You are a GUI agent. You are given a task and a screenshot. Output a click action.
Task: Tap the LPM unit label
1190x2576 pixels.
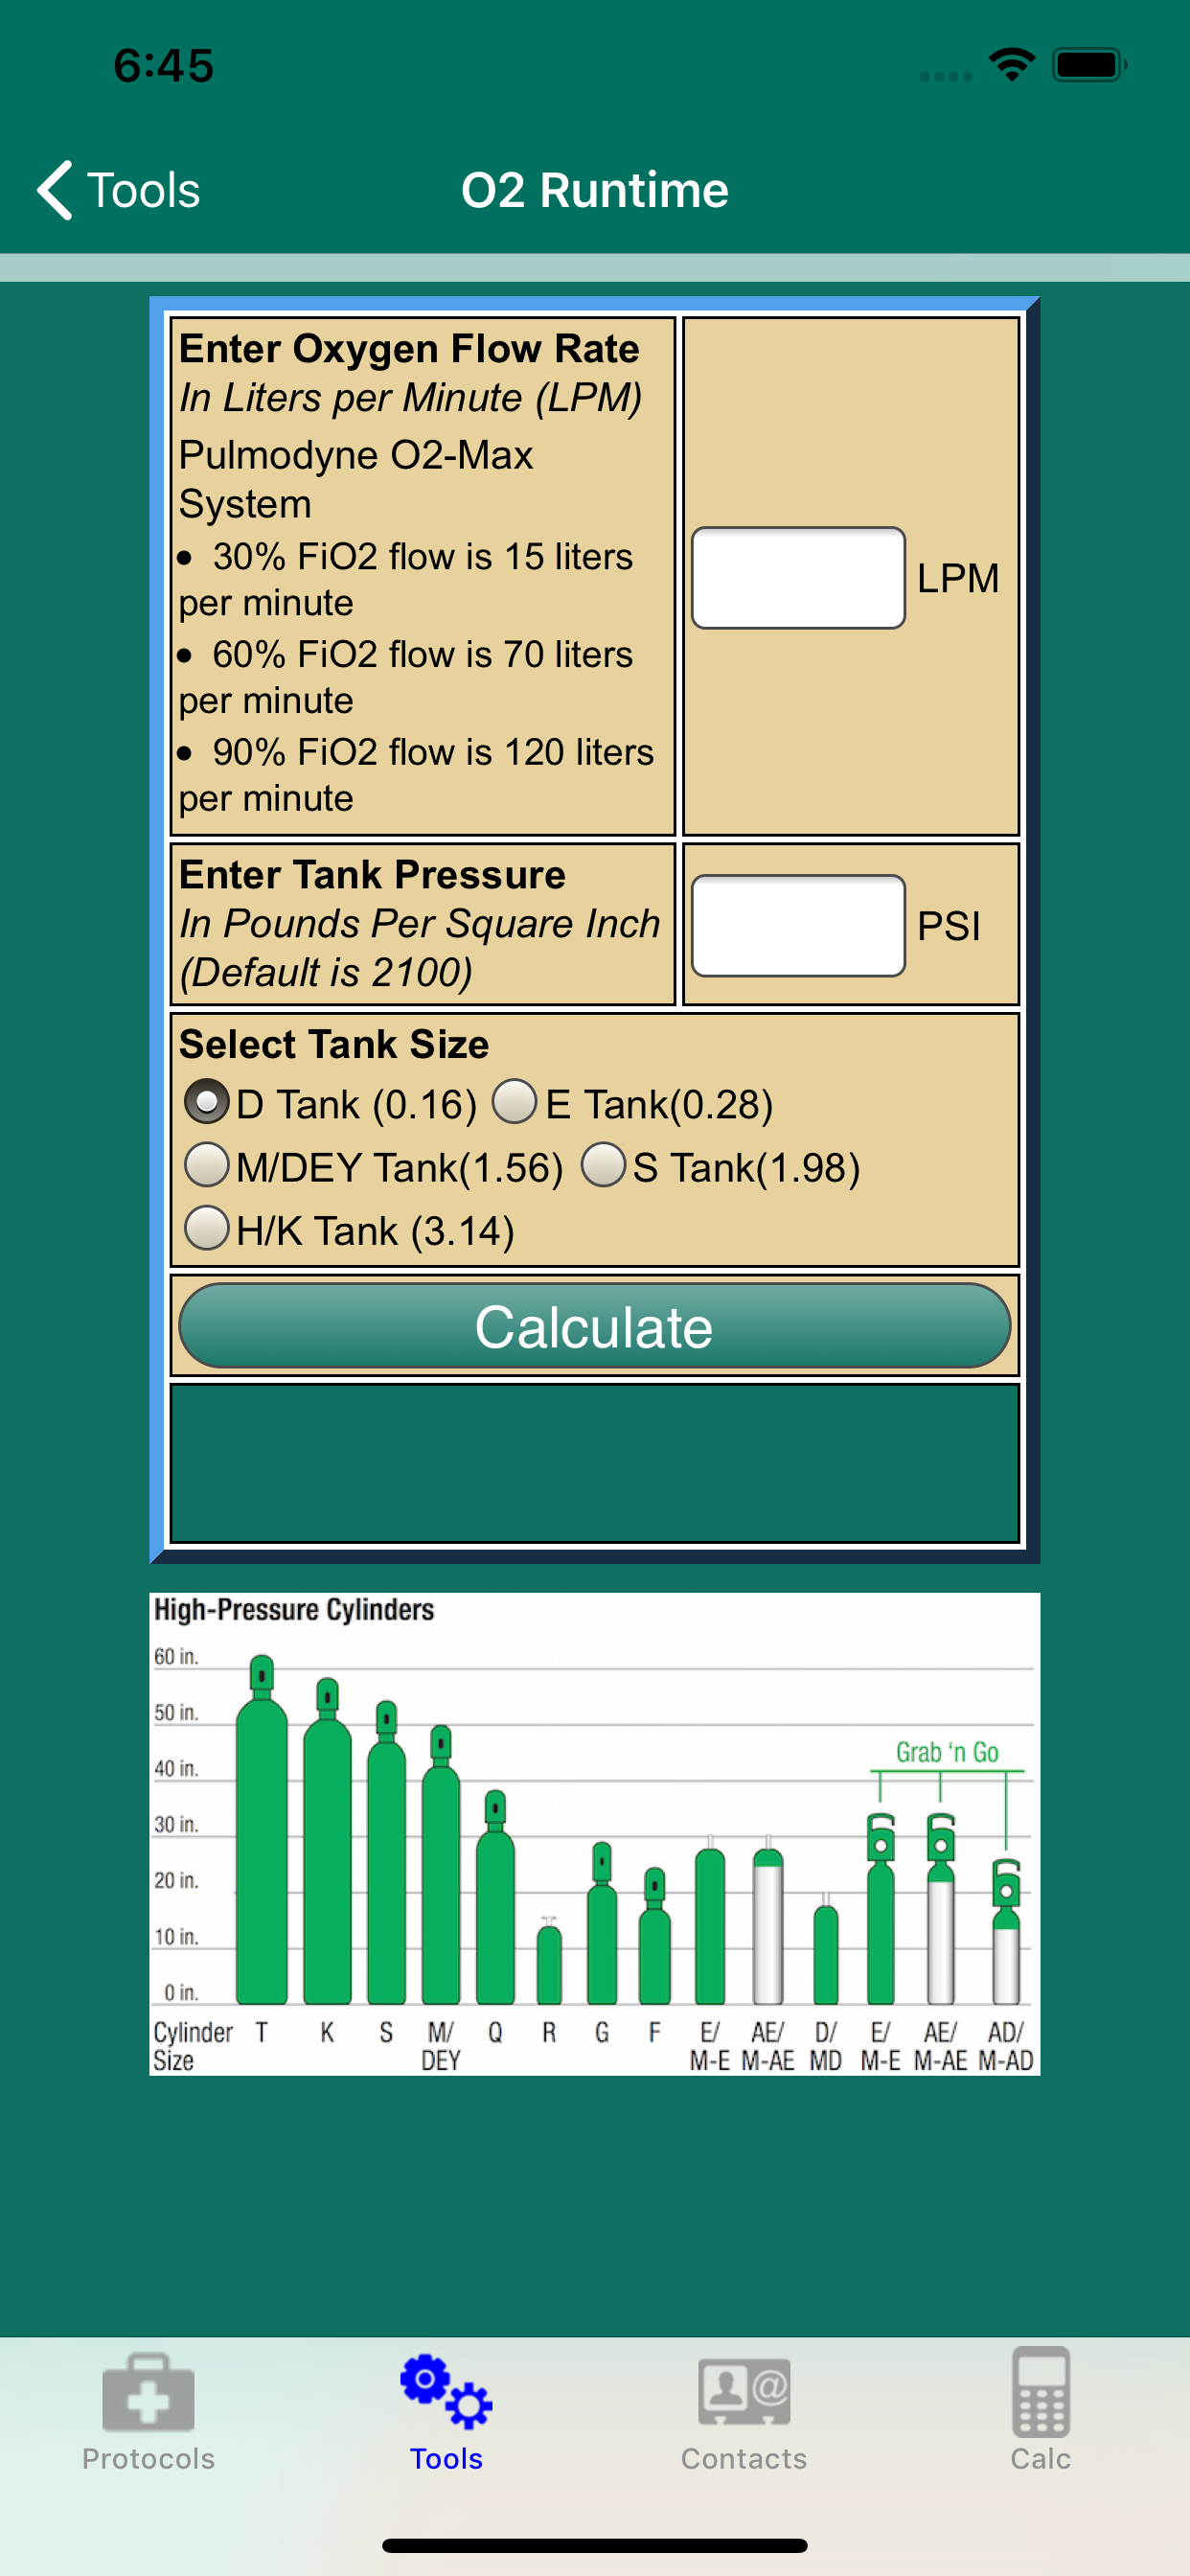click(x=958, y=578)
